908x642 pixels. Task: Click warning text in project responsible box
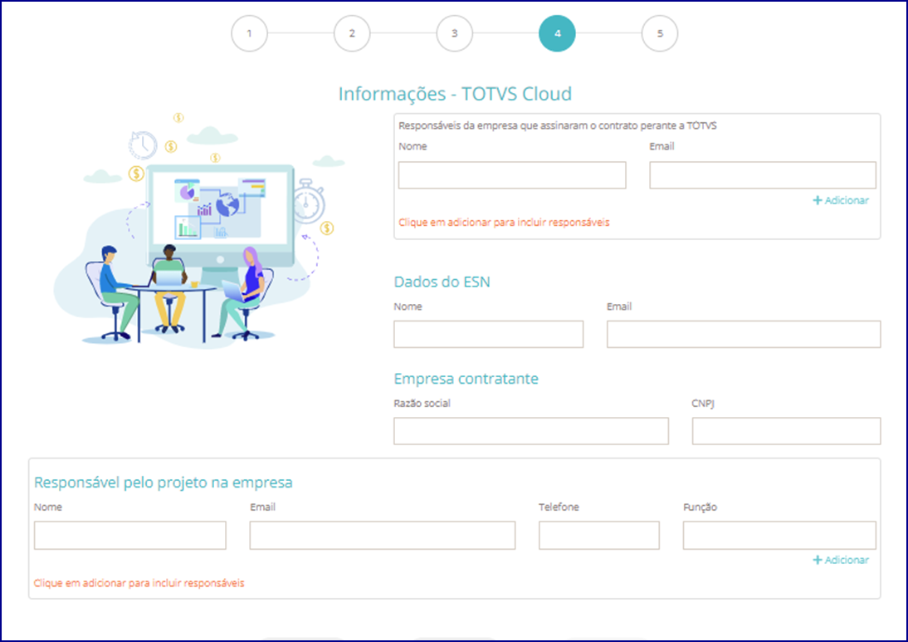click(x=139, y=584)
